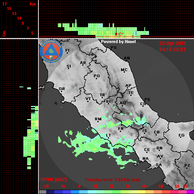Screen dimensions: 194x194
Task: Click the PG marker for Perugia
Action: pyautogui.click(x=97, y=76)
